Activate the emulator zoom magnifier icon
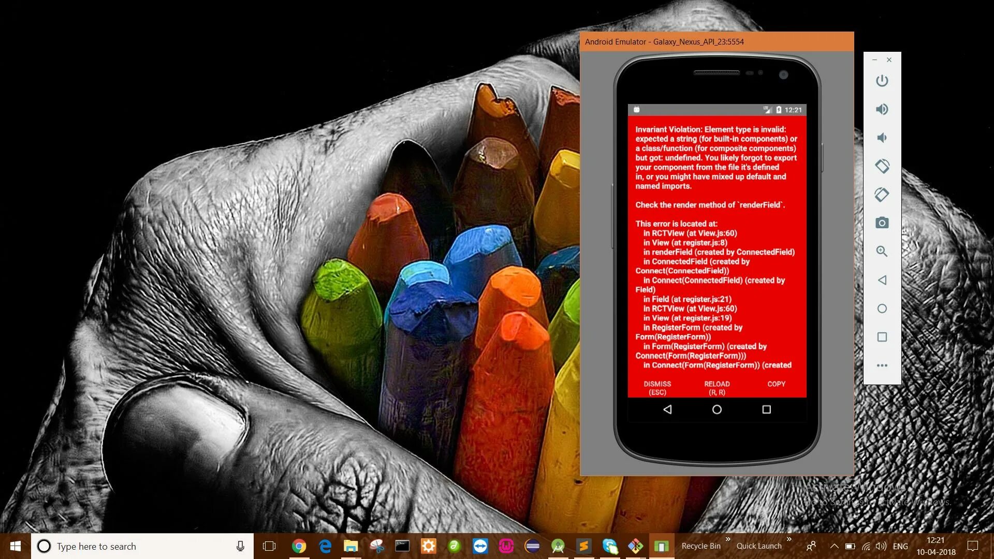Viewport: 994px width, 559px height. [x=882, y=252]
